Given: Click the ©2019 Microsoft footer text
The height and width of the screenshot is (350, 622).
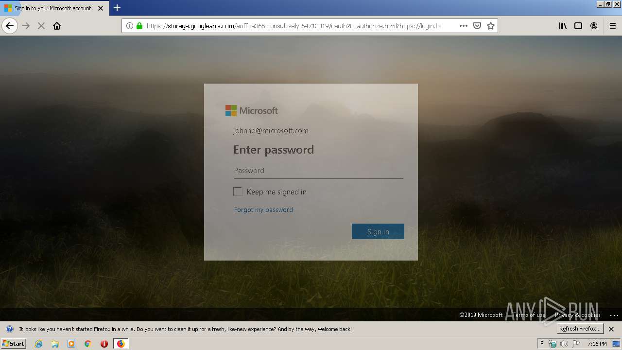Looking at the screenshot, I should pos(481,315).
